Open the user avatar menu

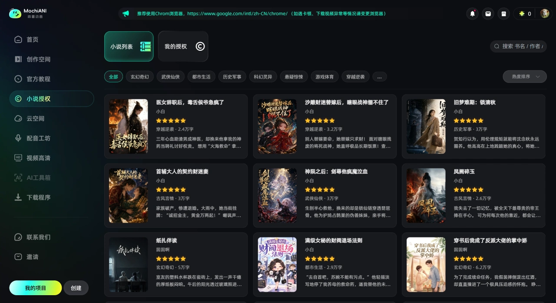[545, 13]
